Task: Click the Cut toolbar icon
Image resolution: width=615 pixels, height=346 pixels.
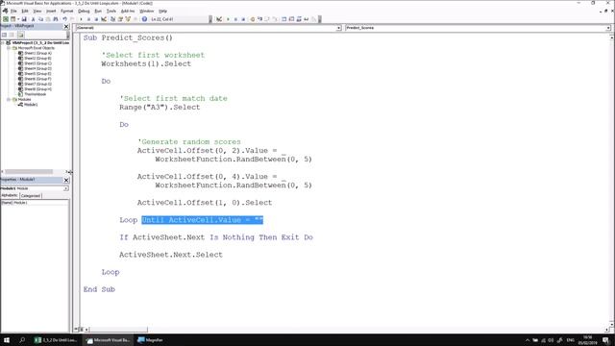Action: (x=33, y=19)
